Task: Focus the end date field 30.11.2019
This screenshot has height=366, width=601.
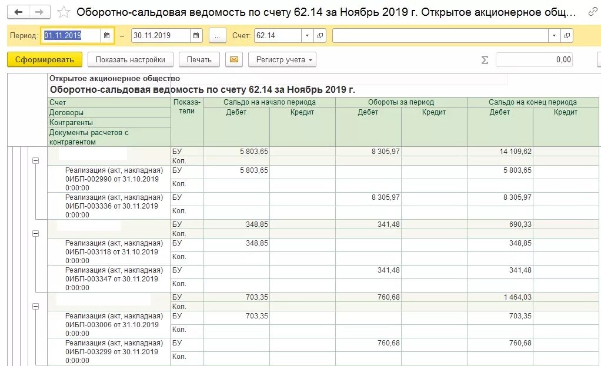Action: tap(161, 36)
